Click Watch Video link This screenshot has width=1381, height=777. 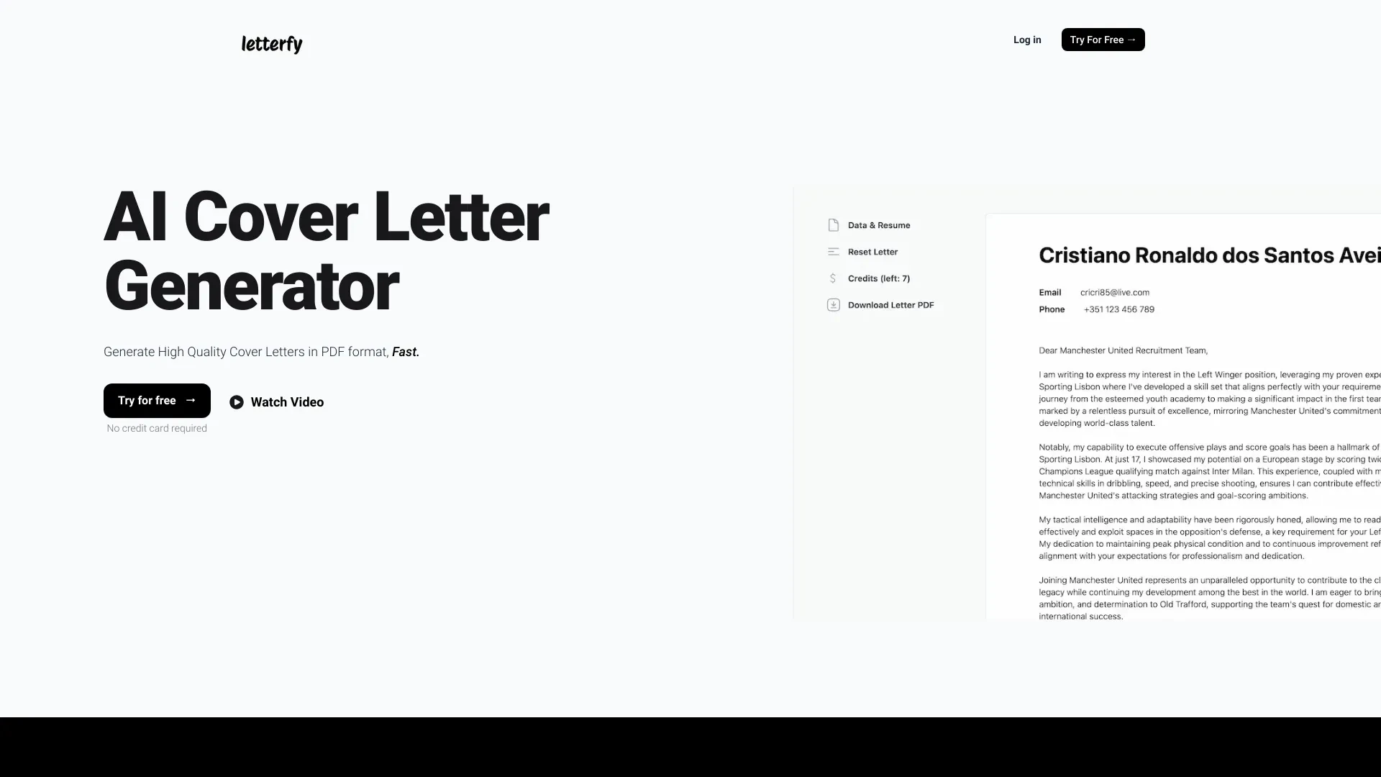click(276, 401)
